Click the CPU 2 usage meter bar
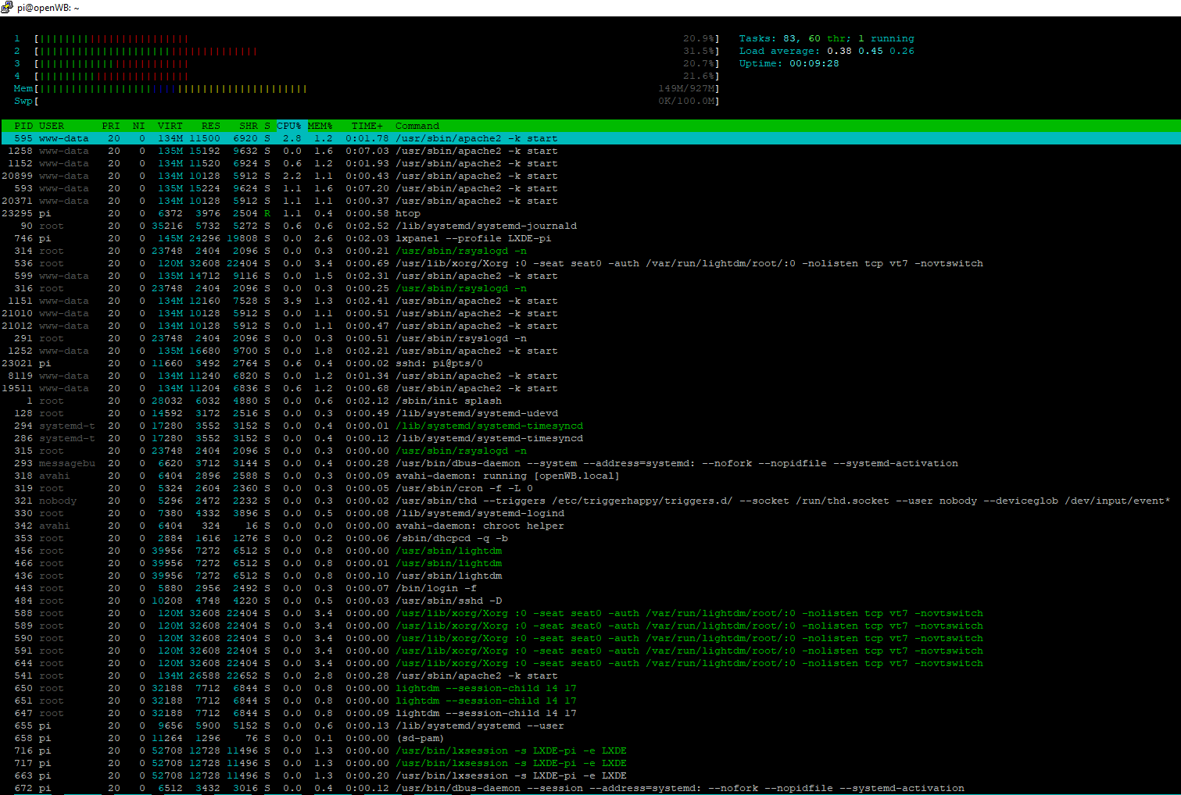 click(377, 51)
